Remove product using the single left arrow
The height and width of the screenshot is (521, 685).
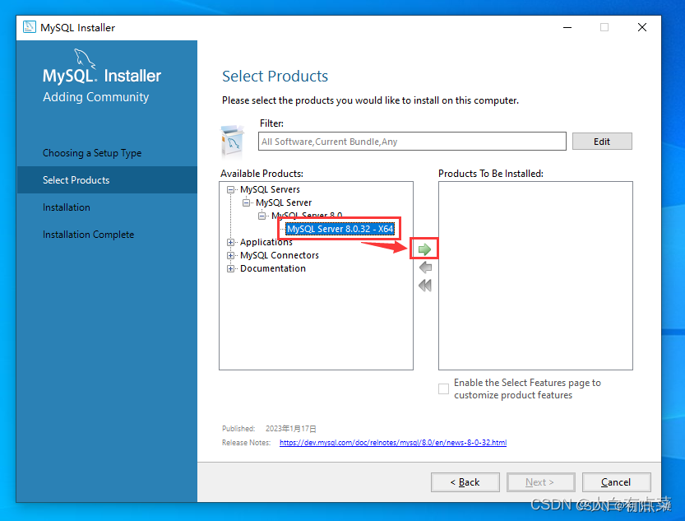425,267
